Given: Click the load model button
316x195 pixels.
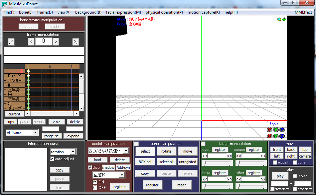Looking at the screenshot, I should [x=97, y=160].
